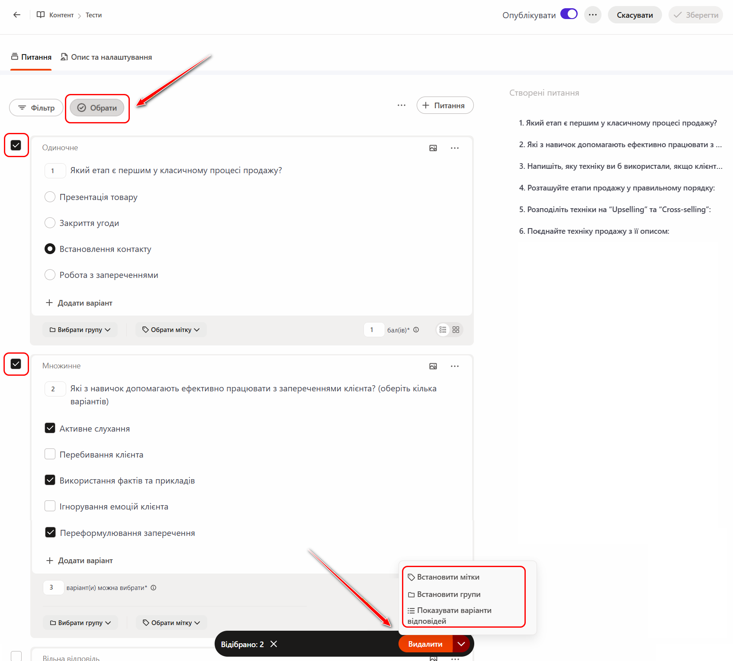Screen dimensions: 733x661
Task: Toggle the Опублікувати switch
Action: pyautogui.click(x=569, y=14)
